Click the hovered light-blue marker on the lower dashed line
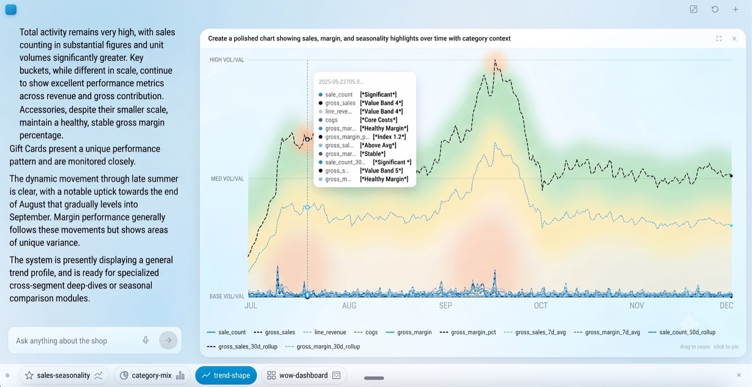This screenshot has height=387, width=752. 307,207
